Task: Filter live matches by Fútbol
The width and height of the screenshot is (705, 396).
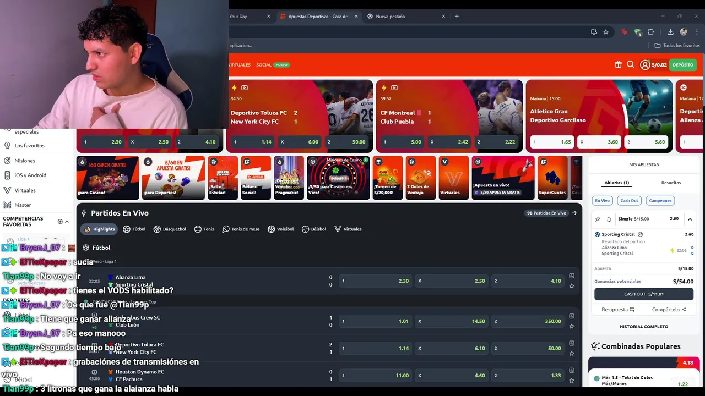Action: (x=134, y=229)
